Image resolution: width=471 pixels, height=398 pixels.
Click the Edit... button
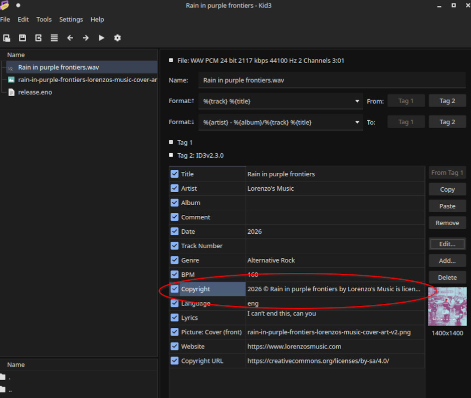(x=447, y=244)
